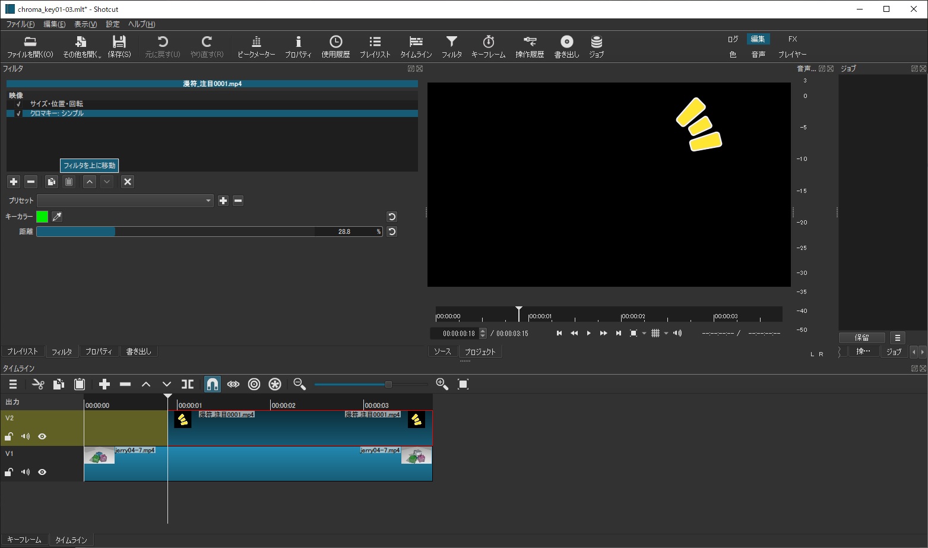Open the 設定 menu

point(113,24)
